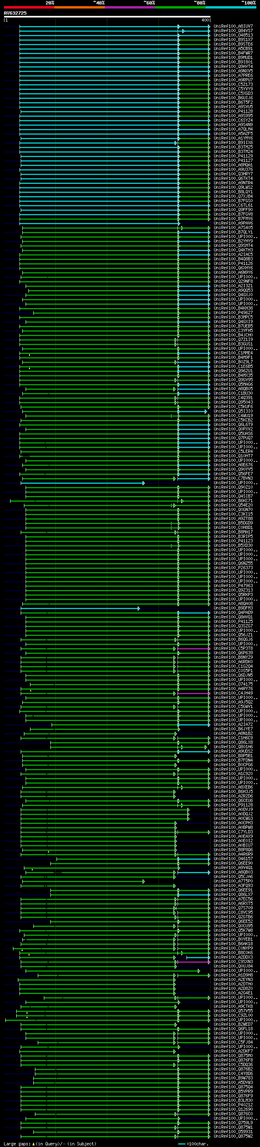
Task: Click the white query sequence bar
Action: 107,16
